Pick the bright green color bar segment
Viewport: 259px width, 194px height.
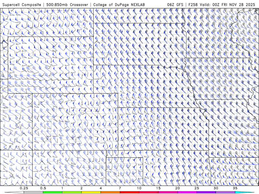(53, 192)
